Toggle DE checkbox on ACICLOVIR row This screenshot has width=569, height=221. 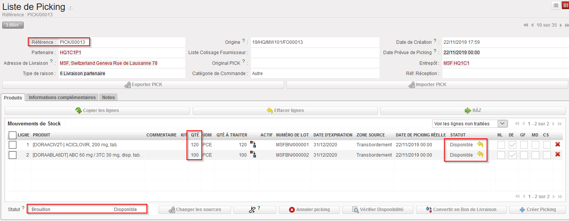512,145
